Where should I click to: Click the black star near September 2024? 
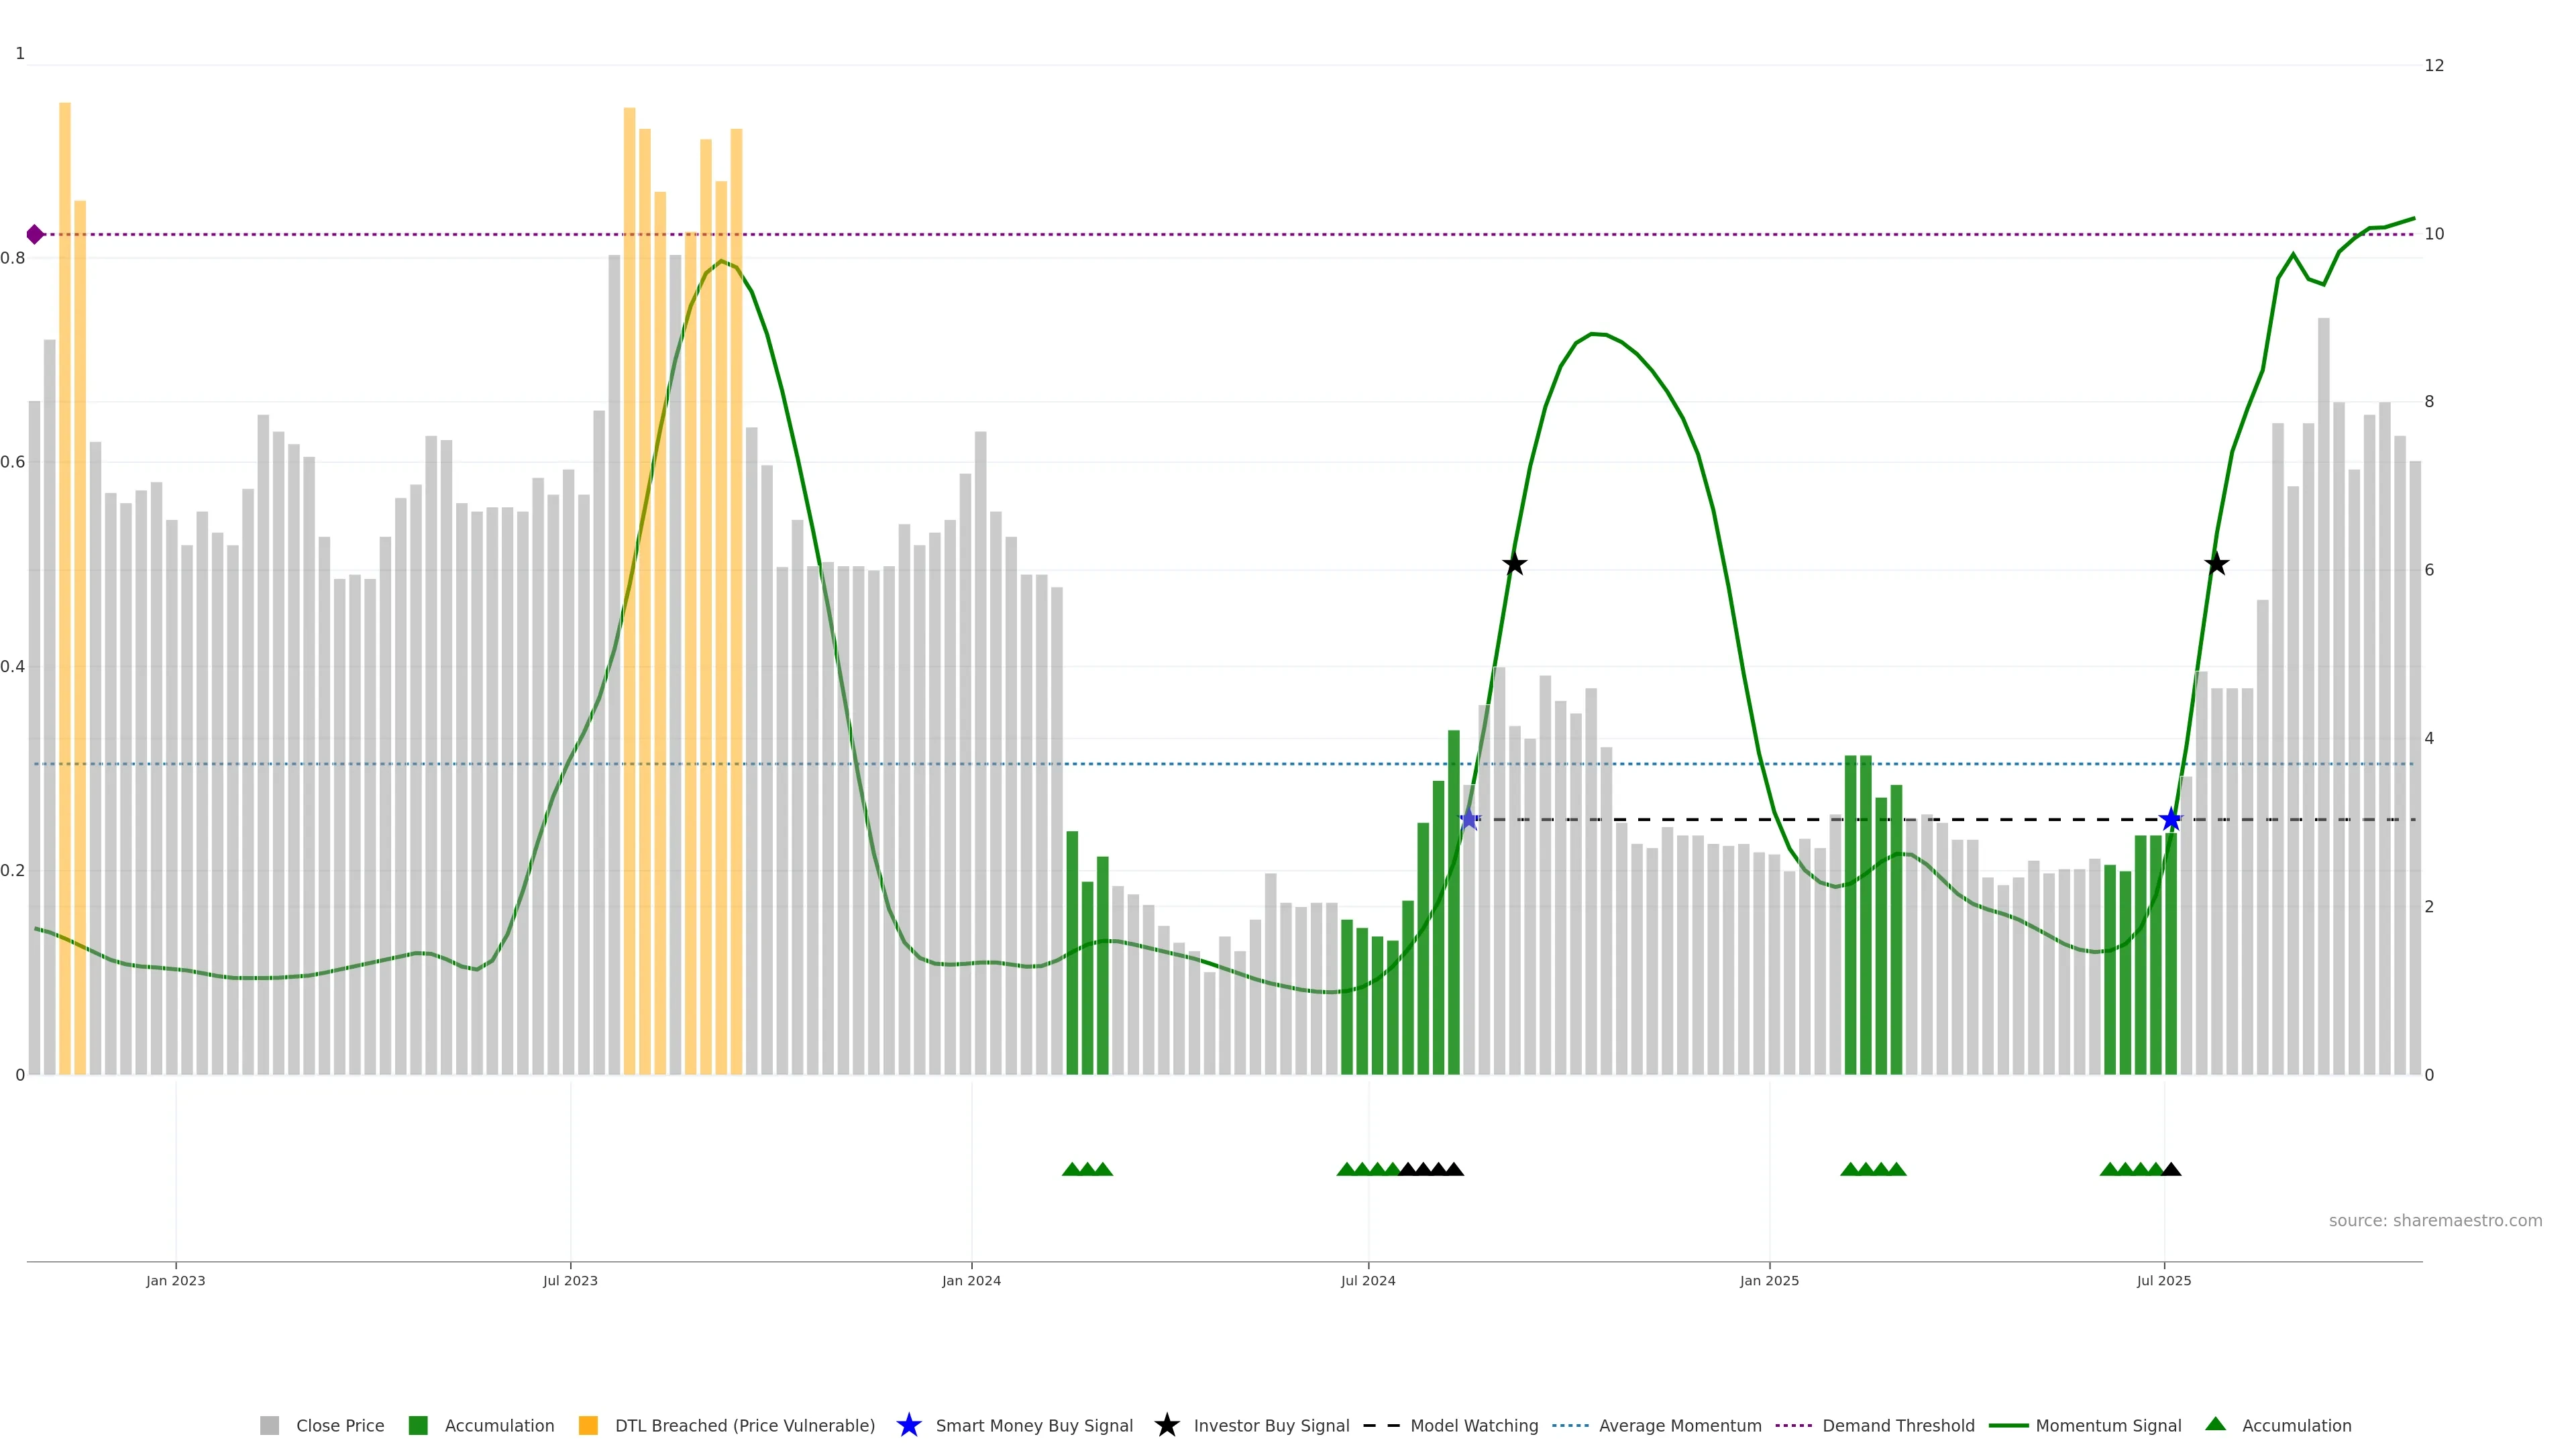click(1514, 564)
